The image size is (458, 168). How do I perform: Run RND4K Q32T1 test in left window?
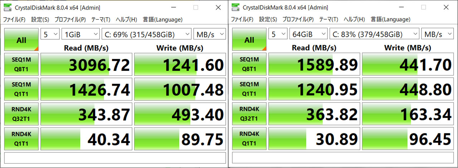pos(21,114)
